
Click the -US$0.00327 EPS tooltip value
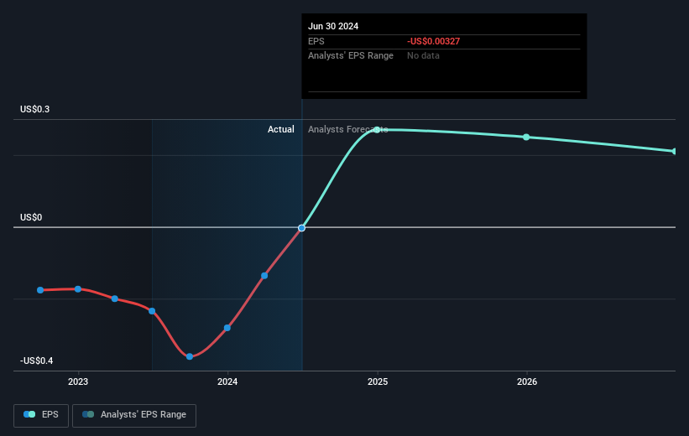[433, 41]
